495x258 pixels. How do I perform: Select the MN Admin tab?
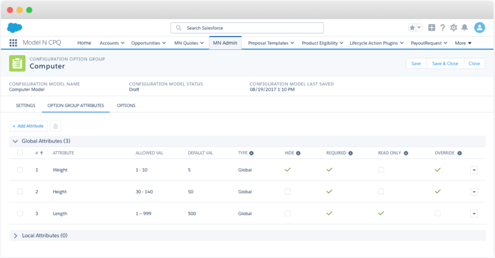[x=225, y=43]
